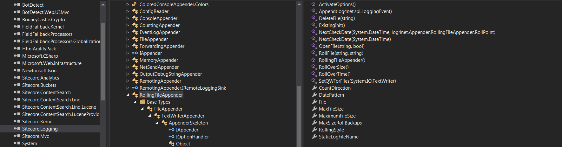
Task: Click the property icon beside StaticLogFileName
Action: [x=314, y=137]
